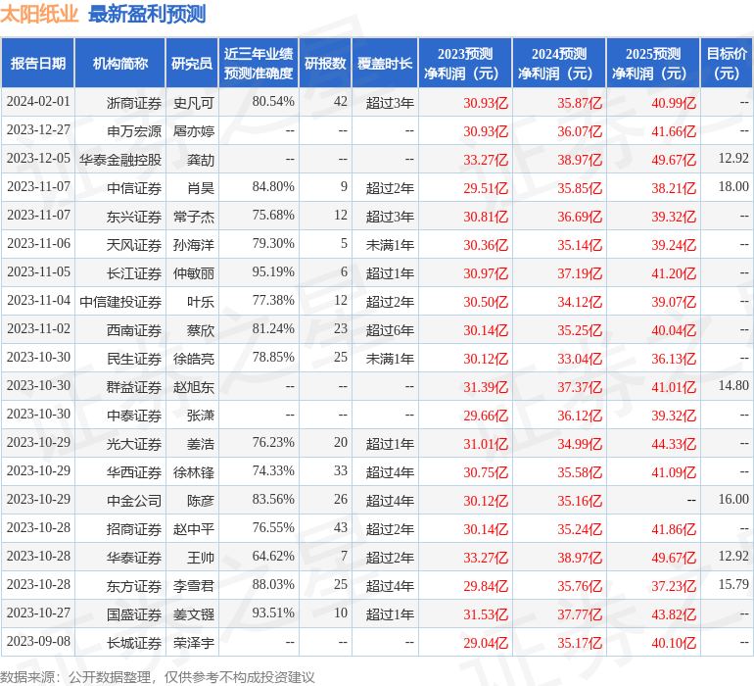This screenshot has width=754, height=686.
Task: Click the 覆盖时长 column header
Action: (x=385, y=63)
